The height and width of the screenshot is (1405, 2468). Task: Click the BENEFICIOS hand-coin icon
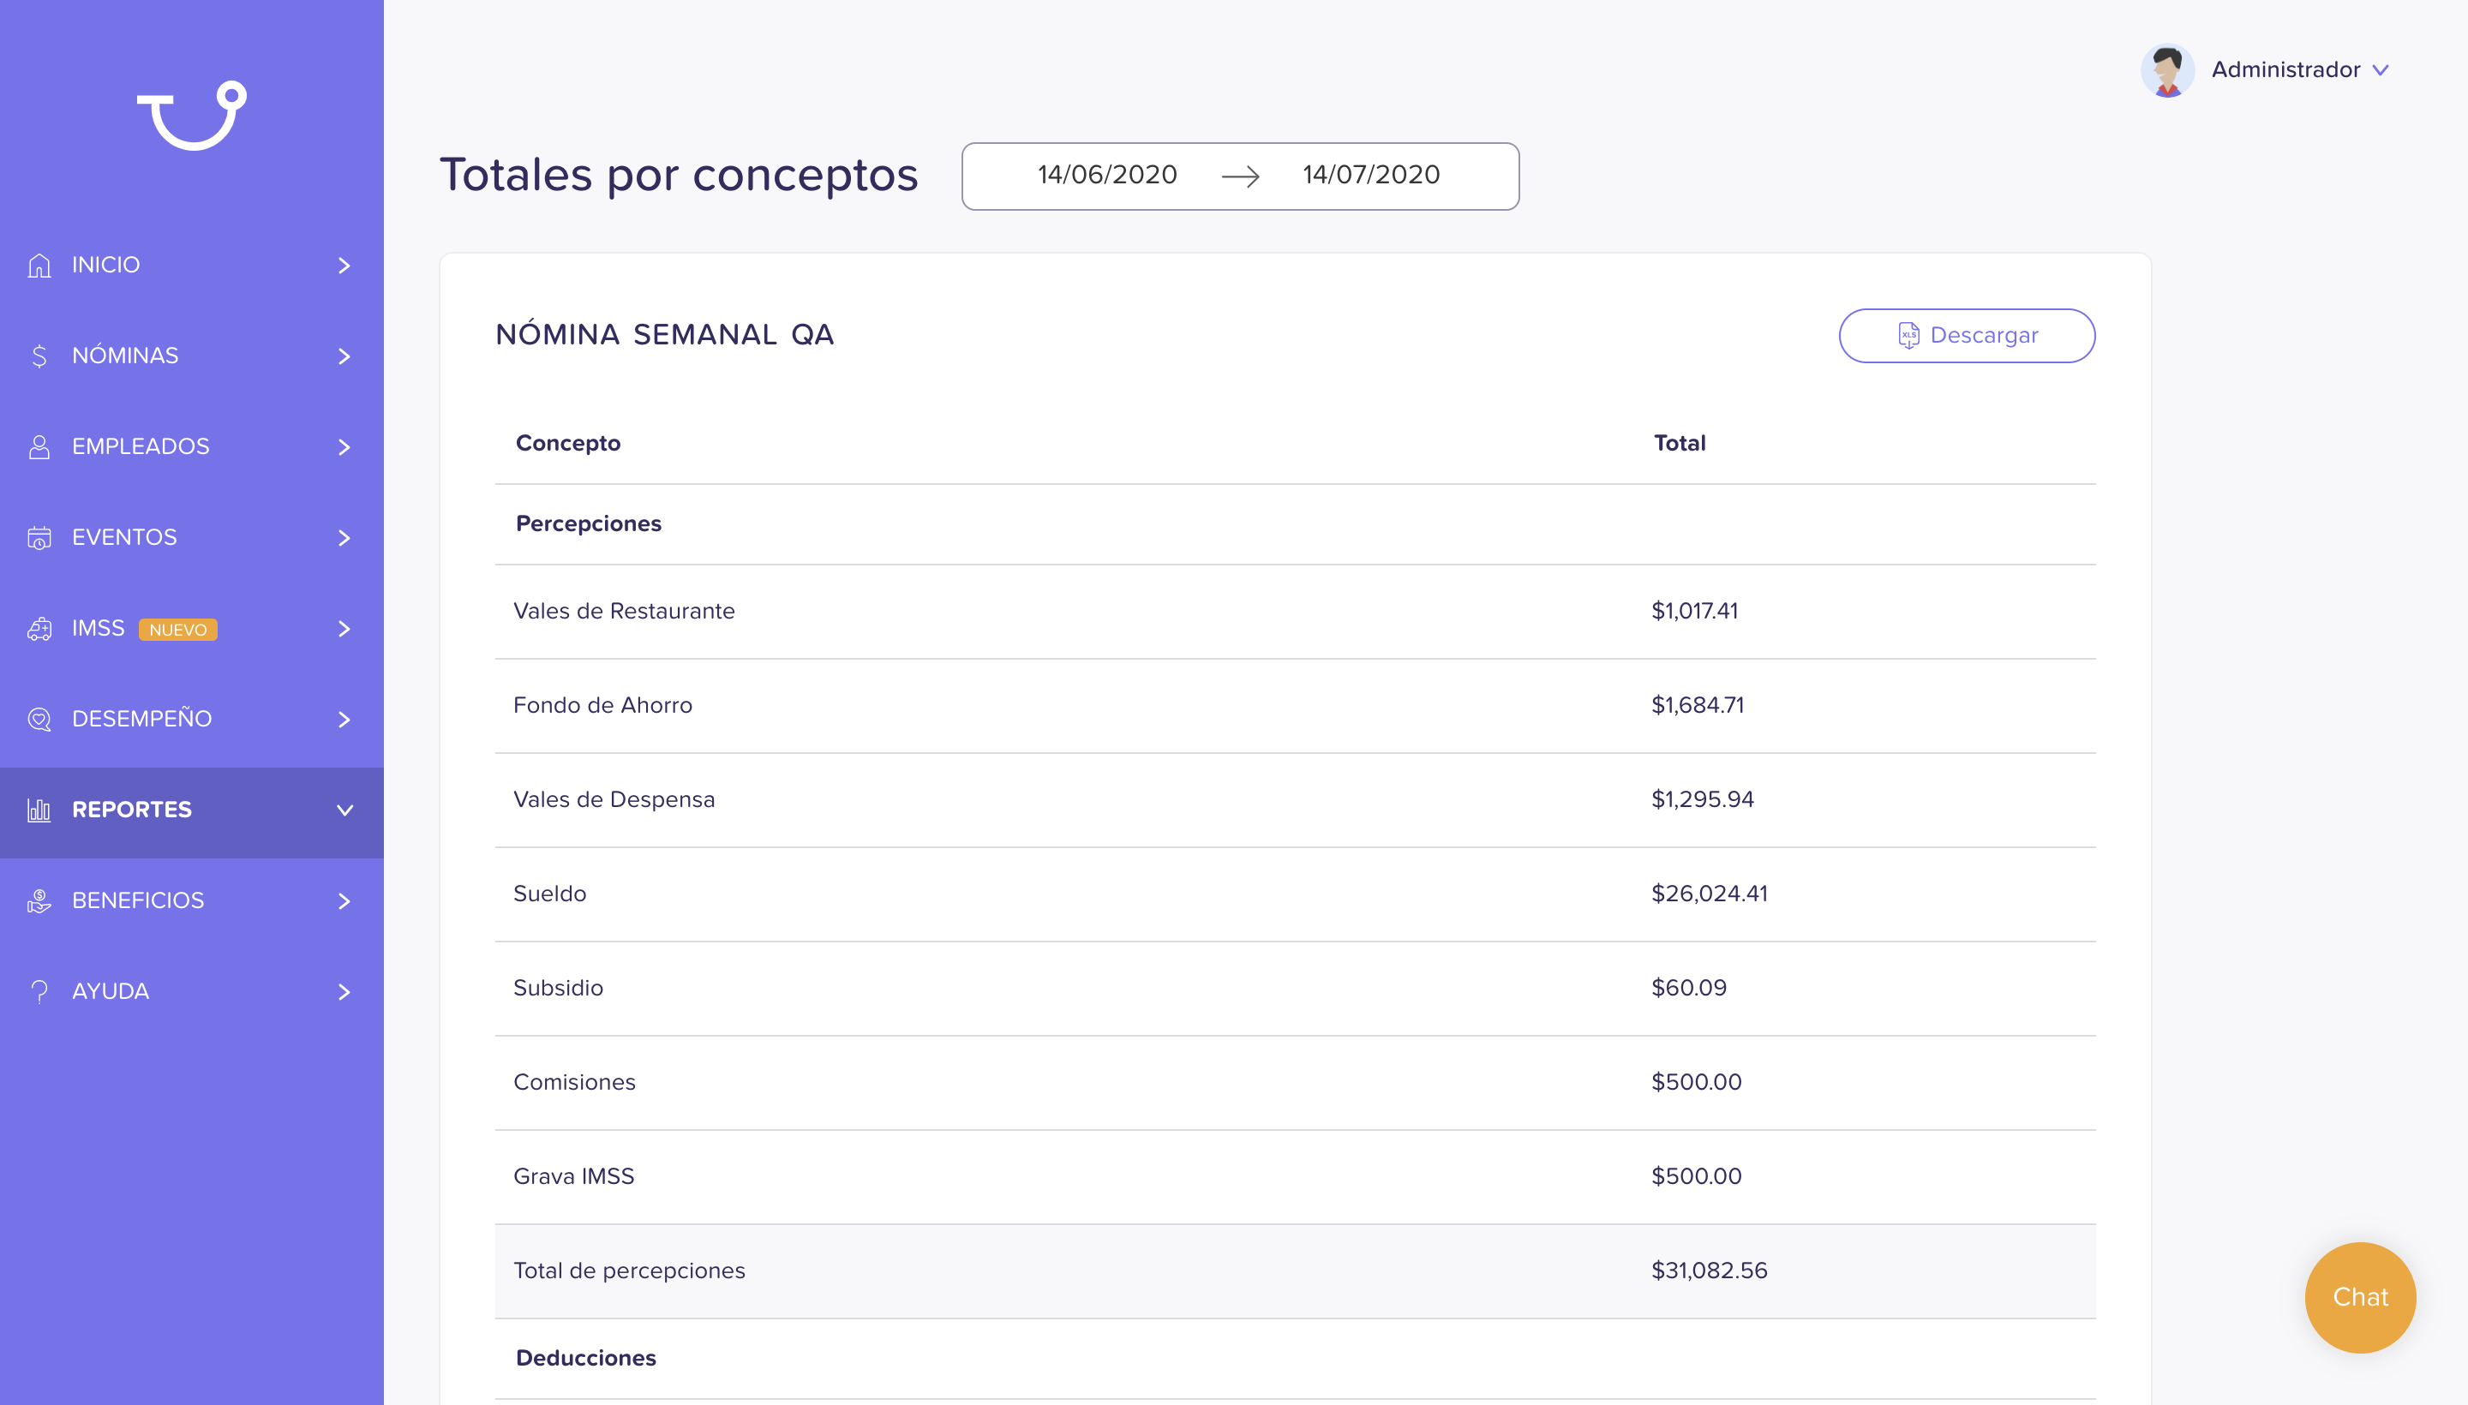(x=39, y=900)
